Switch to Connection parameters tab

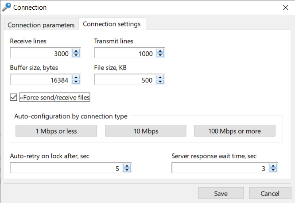[41, 25]
